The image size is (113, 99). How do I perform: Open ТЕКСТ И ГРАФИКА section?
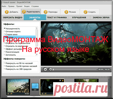[x=57, y=17]
